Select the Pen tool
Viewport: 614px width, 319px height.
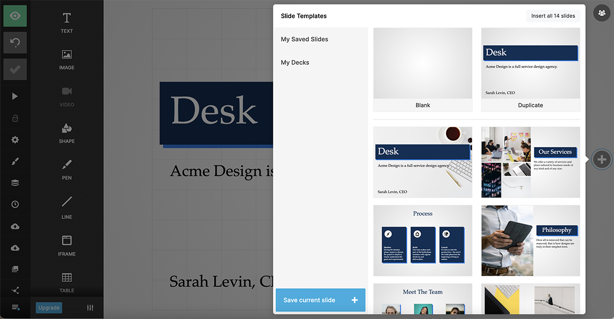[67, 170]
